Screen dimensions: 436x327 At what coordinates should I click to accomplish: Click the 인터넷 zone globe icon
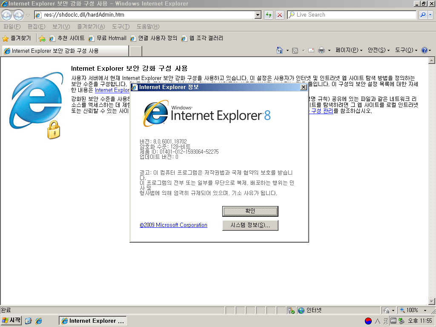coord(301,310)
